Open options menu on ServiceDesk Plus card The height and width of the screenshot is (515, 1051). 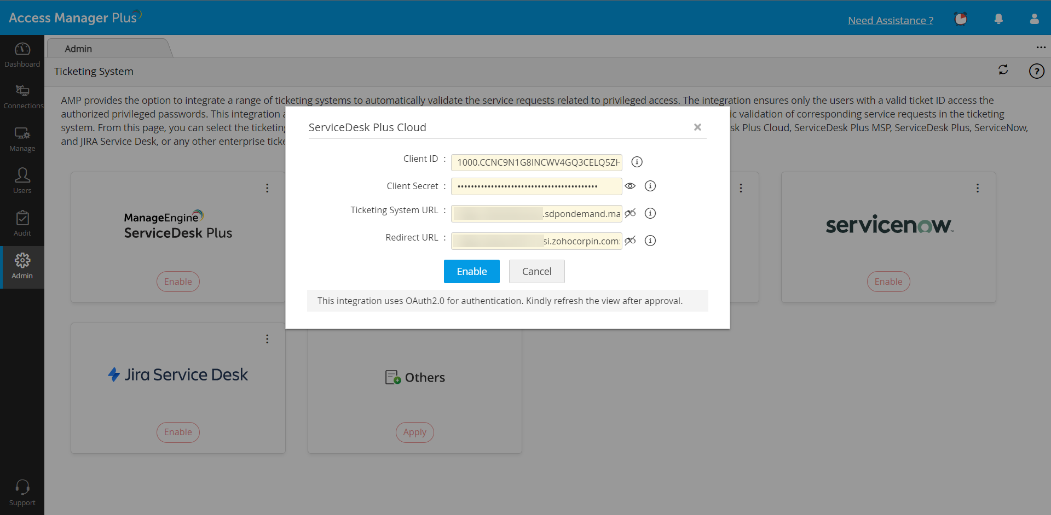[267, 188]
